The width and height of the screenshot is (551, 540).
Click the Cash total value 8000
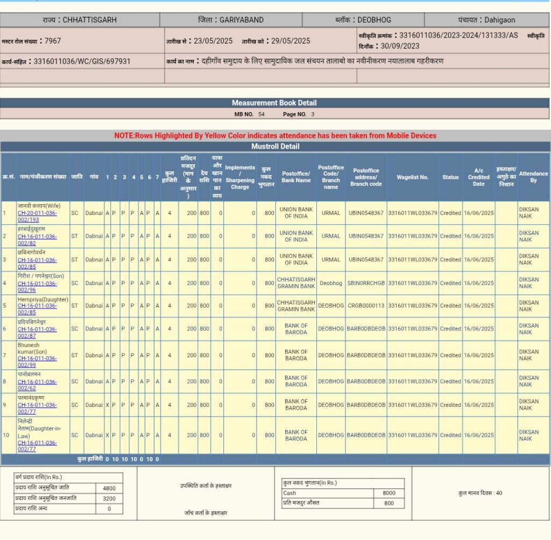pos(388,493)
